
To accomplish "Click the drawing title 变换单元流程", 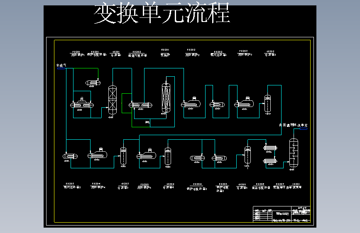I will (162, 13).
